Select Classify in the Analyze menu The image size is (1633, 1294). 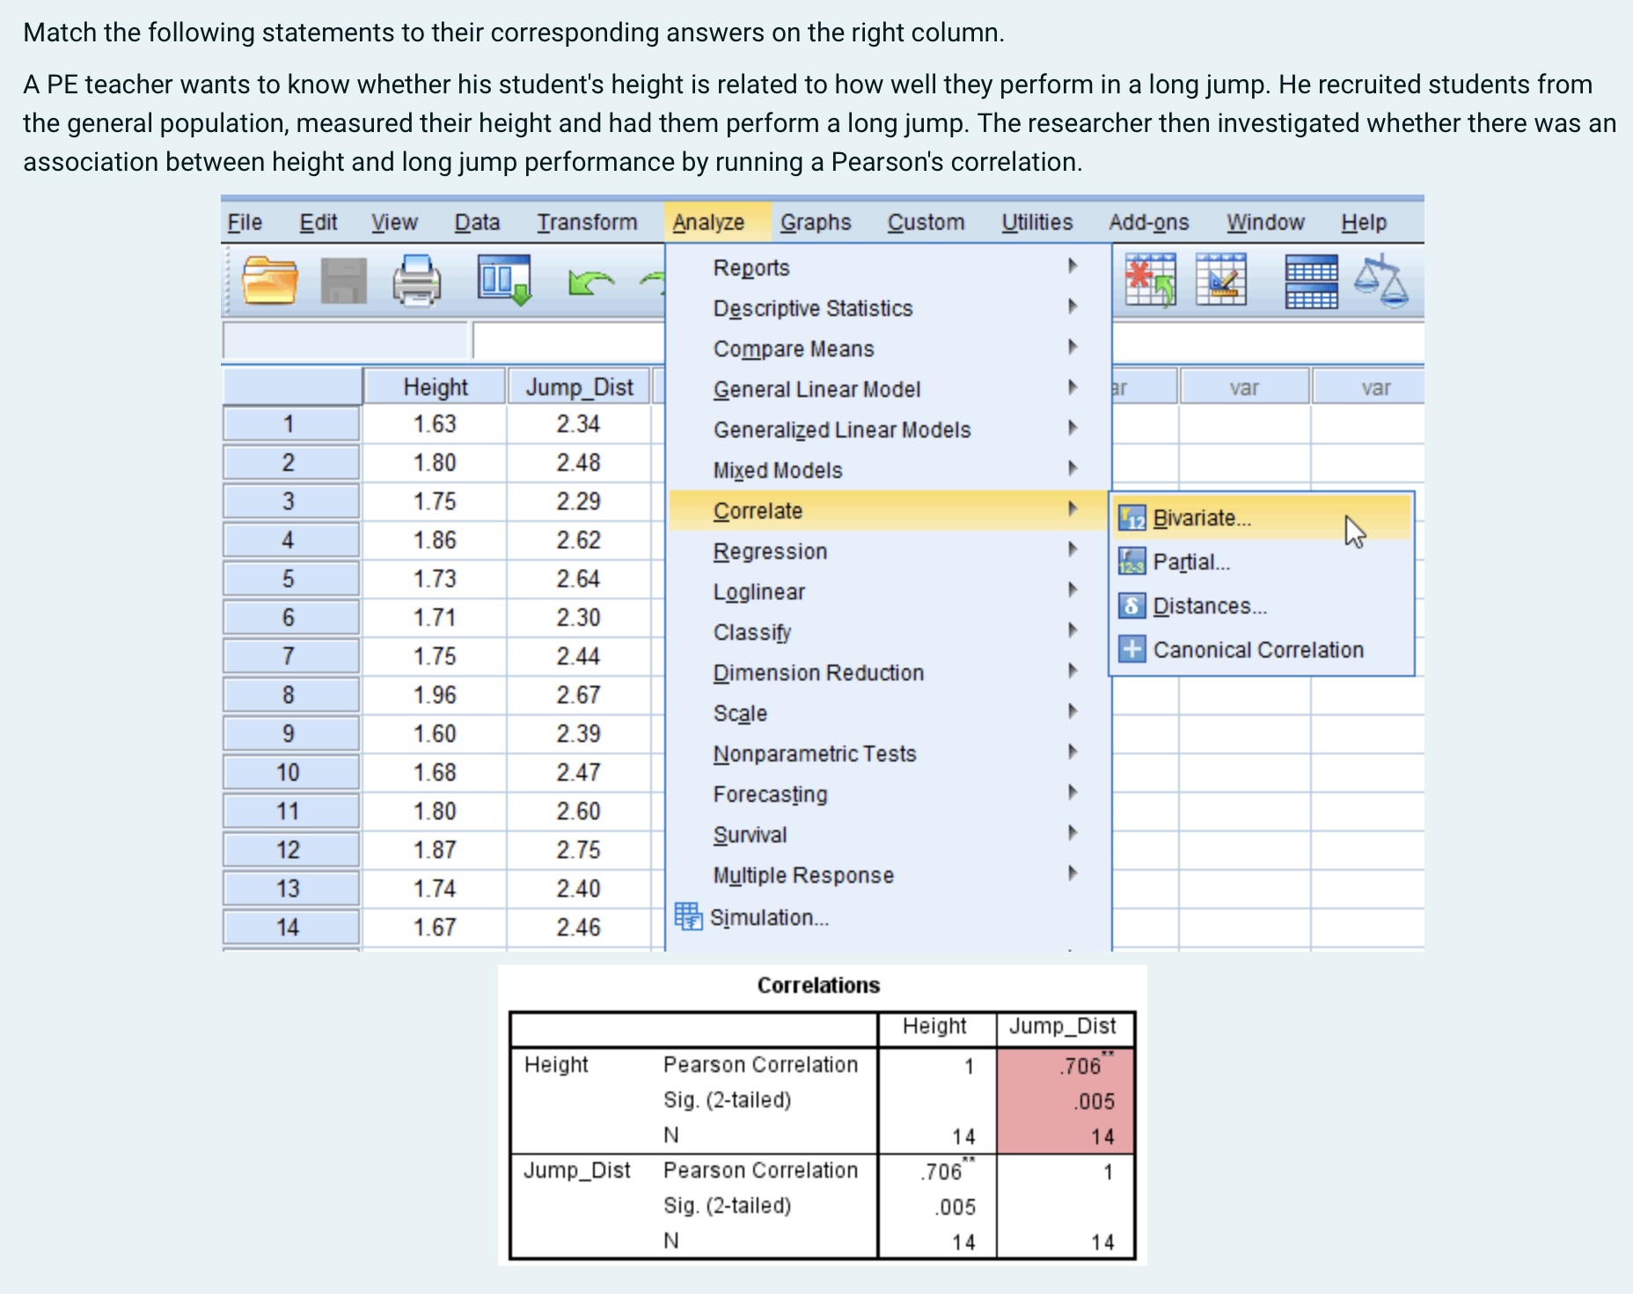point(888,632)
